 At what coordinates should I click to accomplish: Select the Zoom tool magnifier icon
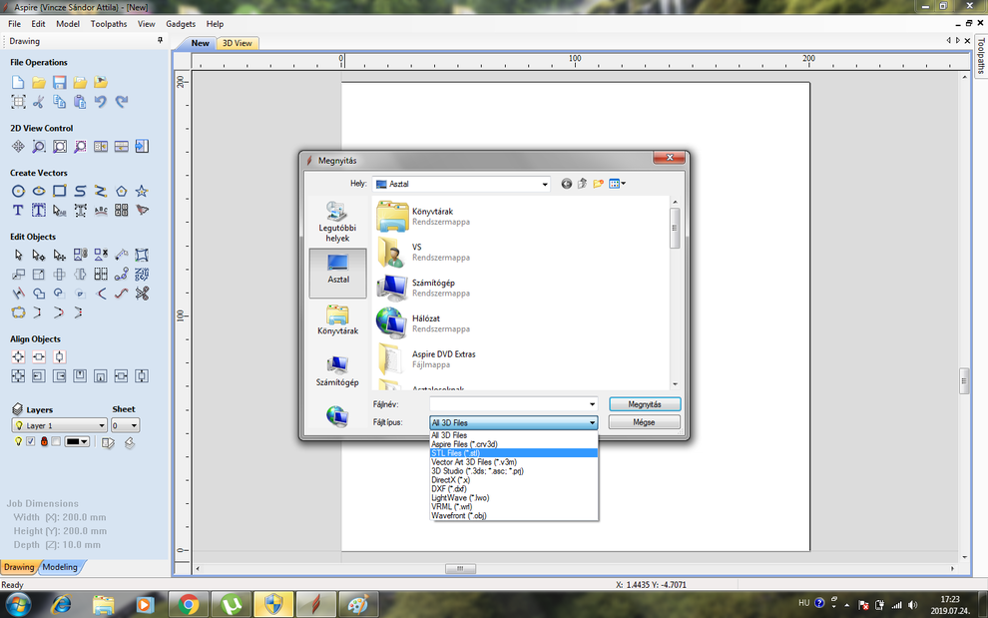(39, 147)
